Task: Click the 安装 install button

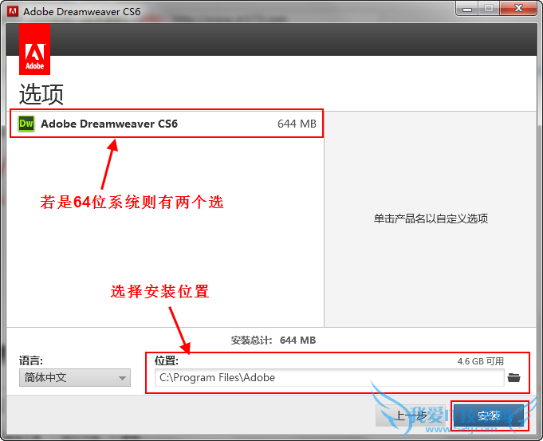Action: tap(489, 415)
